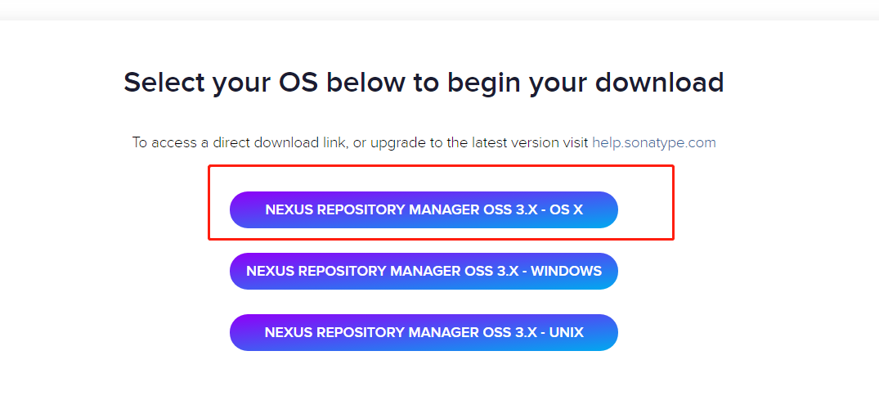879x405 pixels.
Task: Click the "Select your OS" page heading
Action: [424, 83]
